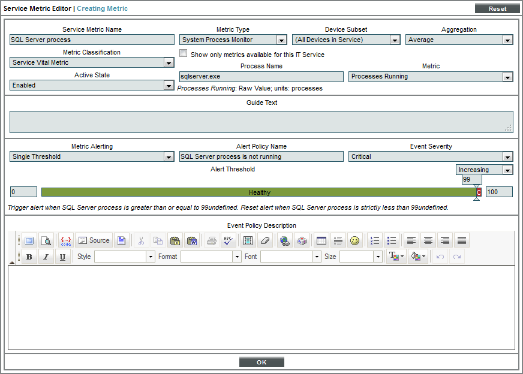Toggle underline formatting in the description editor
Viewport: 523px width, 374px height.
tap(62, 256)
